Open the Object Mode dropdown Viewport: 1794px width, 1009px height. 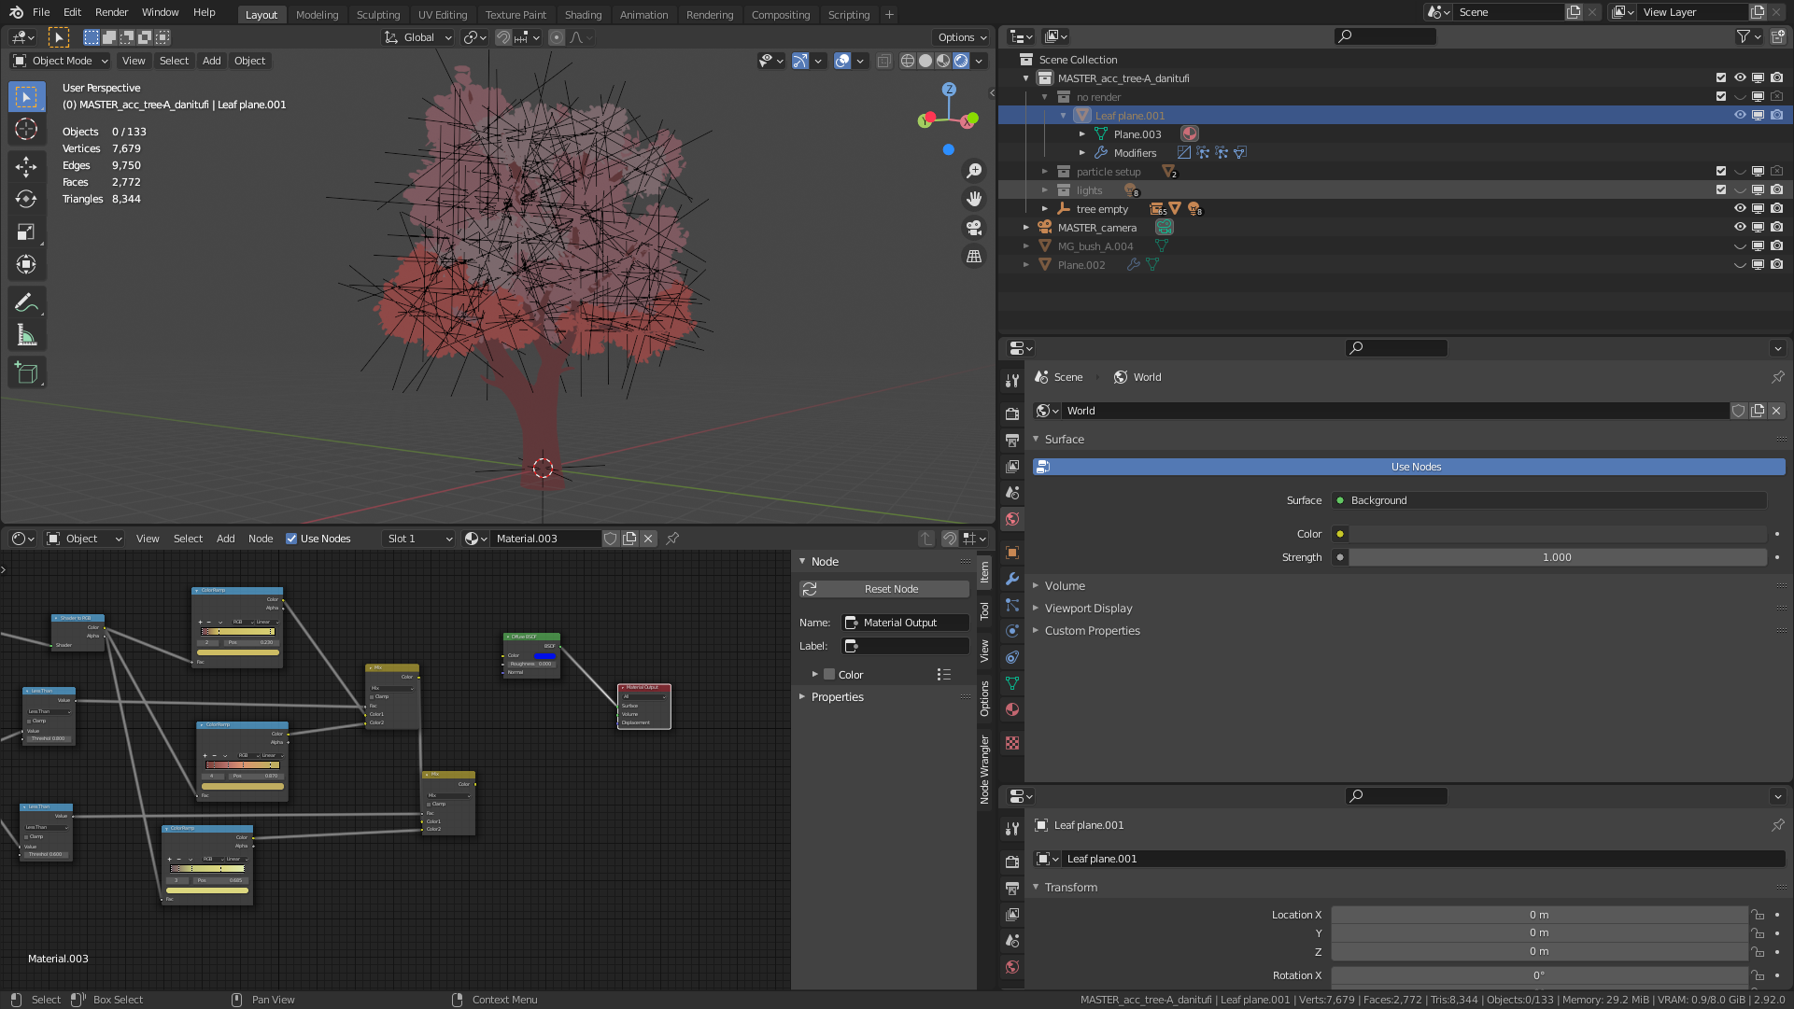pyautogui.click(x=61, y=61)
